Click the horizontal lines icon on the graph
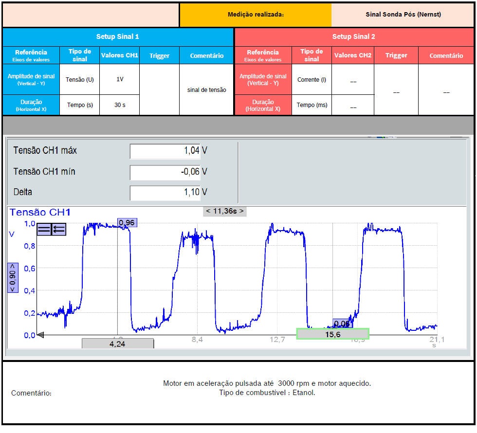This screenshot has width=477, height=433. point(44,229)
